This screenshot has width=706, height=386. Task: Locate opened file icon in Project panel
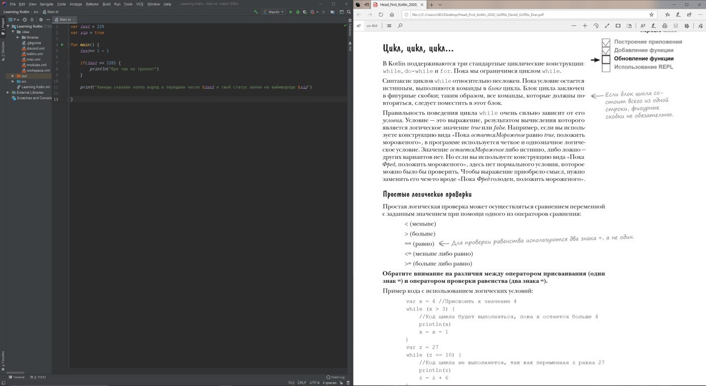point(24,20)
